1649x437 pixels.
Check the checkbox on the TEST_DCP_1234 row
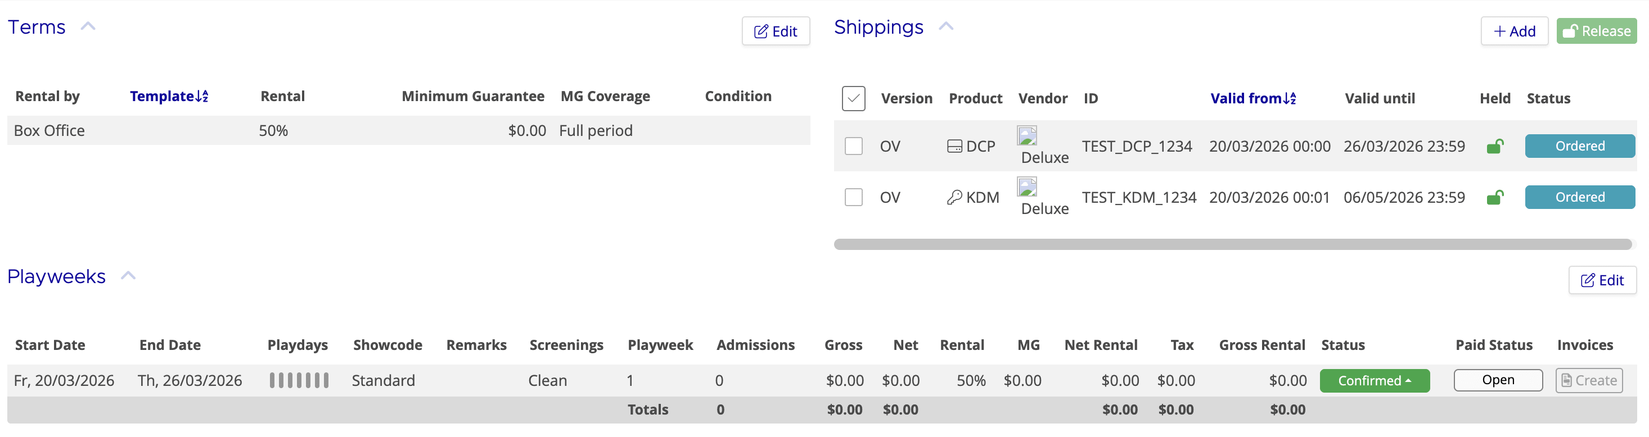[x=853, y=145]
